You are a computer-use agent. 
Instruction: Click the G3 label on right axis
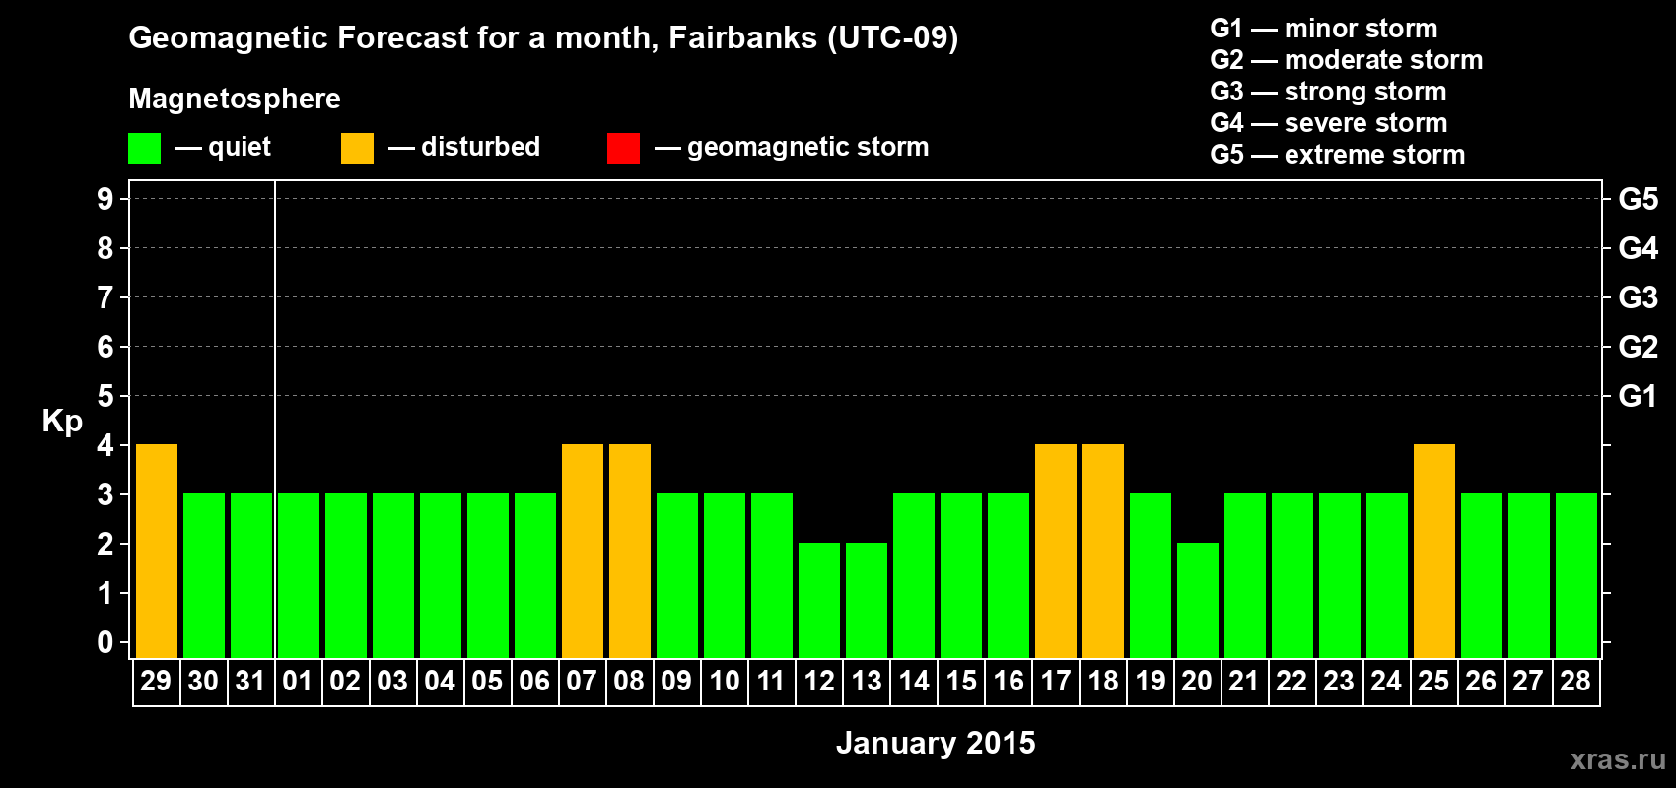[1639, 297]
